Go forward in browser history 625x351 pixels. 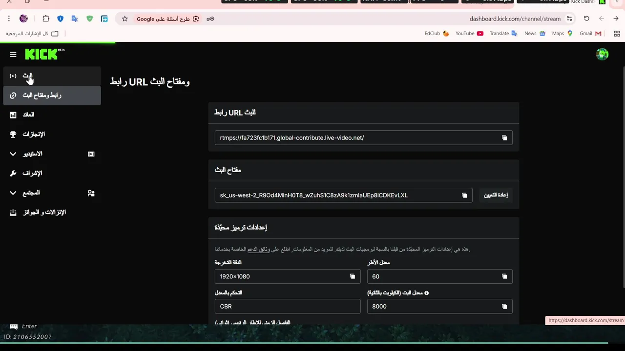click(x=602, y=19)
